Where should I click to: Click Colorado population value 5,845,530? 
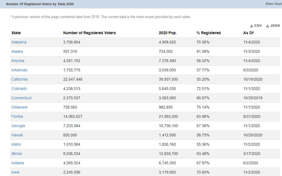pos(168,89)
